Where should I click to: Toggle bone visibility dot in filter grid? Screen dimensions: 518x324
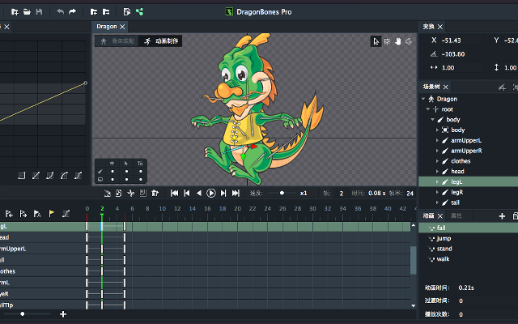click(113, 171)
